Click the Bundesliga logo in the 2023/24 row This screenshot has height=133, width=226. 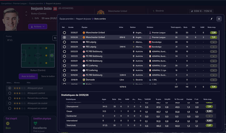150,47
